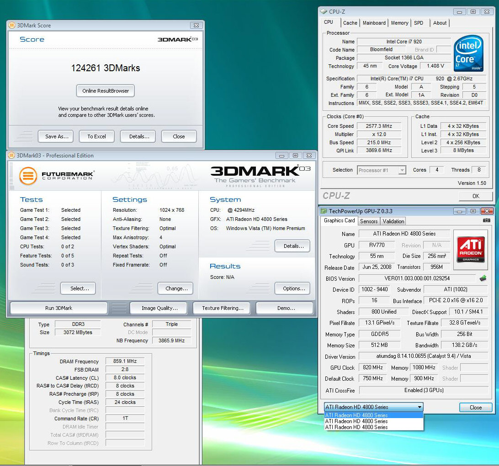Screen dimensions: 499x466
Task: Select the Graphics Card tab in GPU-Z
Action: (339, 220)
